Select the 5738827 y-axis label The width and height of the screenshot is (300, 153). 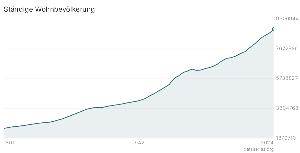(287, 78)
